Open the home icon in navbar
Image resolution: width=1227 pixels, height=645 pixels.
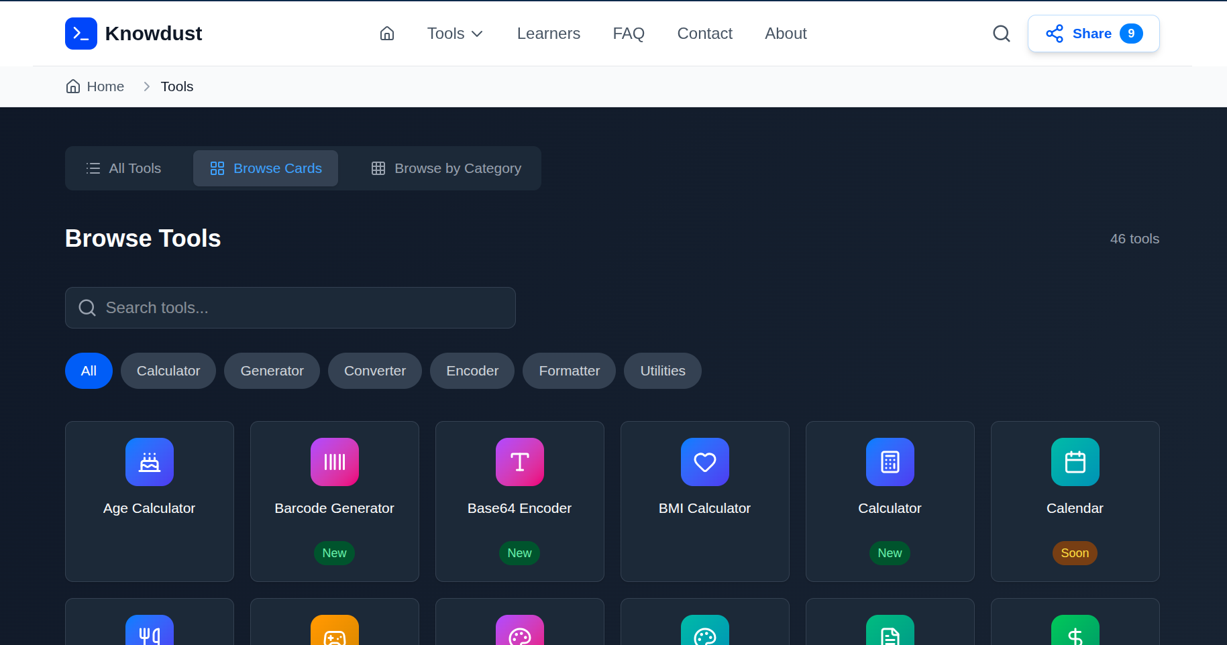tap(387, 34)
